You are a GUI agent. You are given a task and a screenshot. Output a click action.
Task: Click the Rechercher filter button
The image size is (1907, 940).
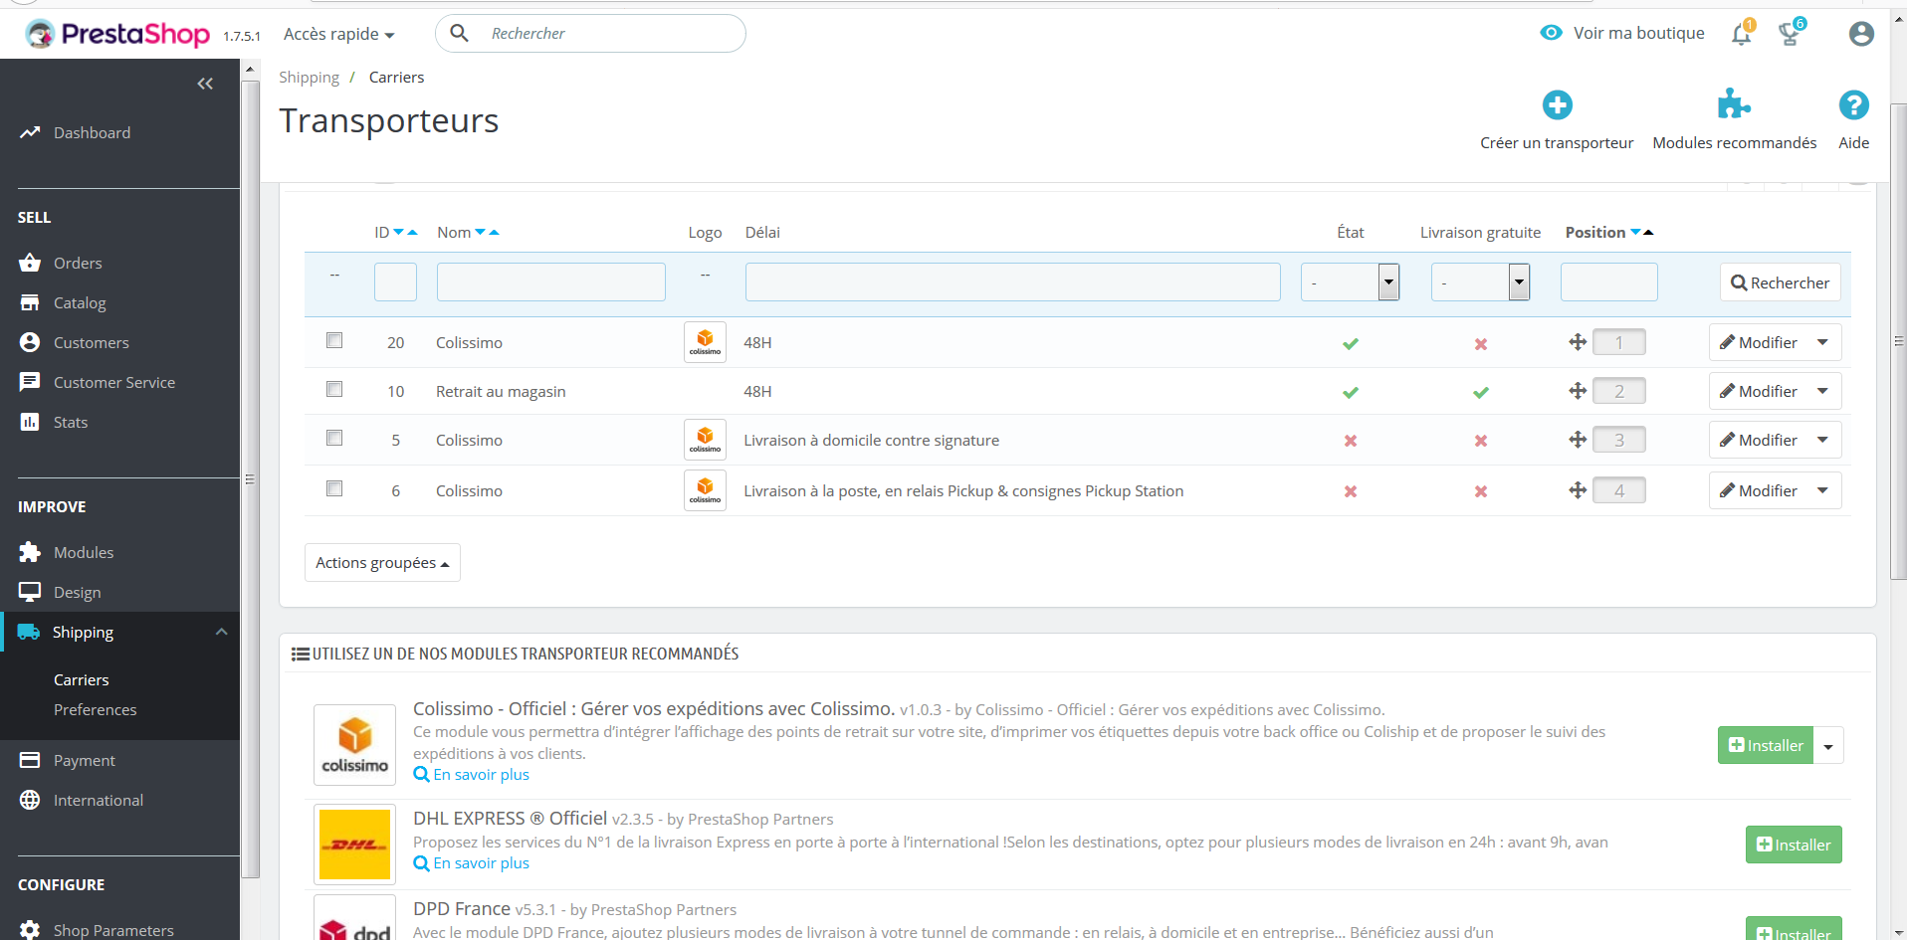[x=1781, y=282]
